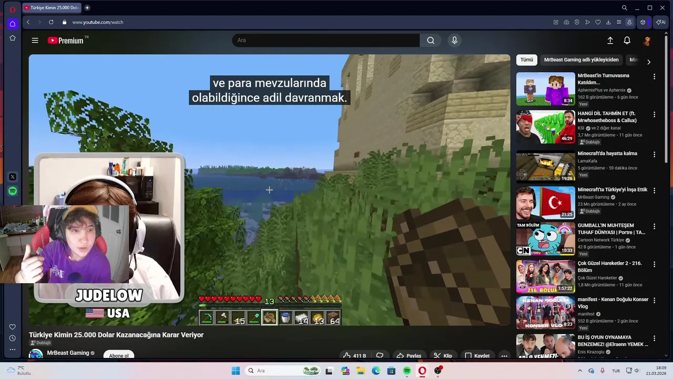The image size is (673, 379).
Task: Share the video via Paylaş
Action: click(409, 356)
